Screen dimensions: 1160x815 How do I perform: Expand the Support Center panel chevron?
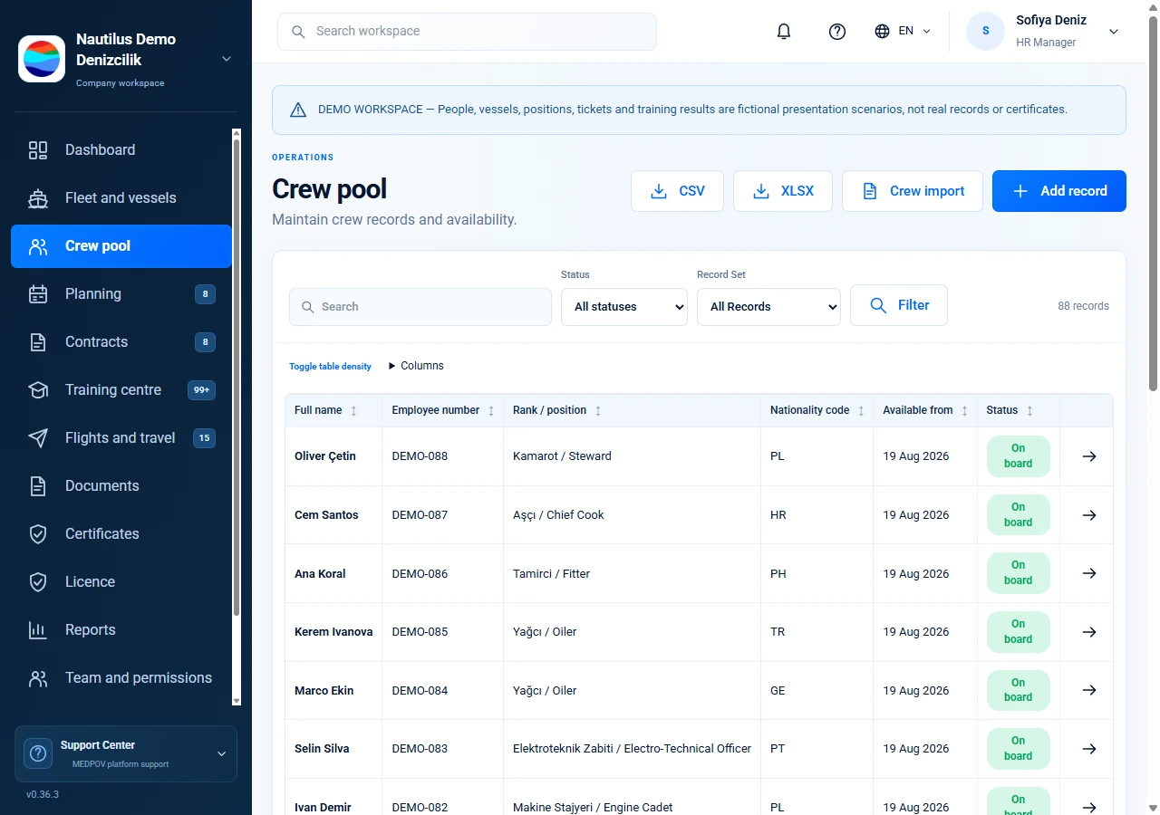[x=221, y=753]
